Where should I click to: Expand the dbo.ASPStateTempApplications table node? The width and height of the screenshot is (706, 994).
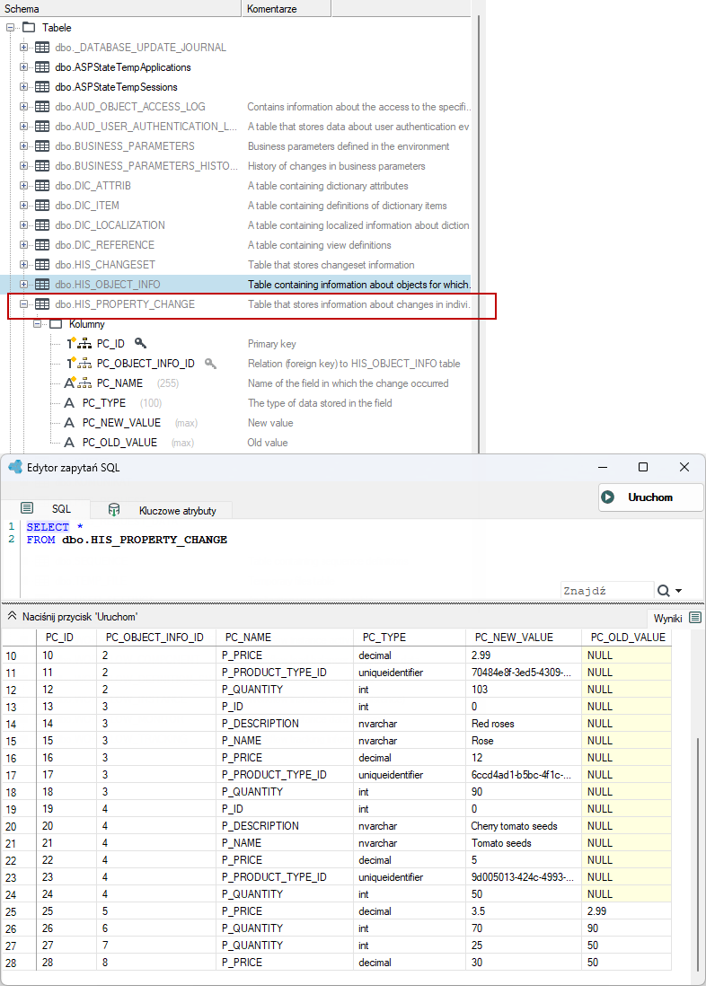[x=23, y=67]
